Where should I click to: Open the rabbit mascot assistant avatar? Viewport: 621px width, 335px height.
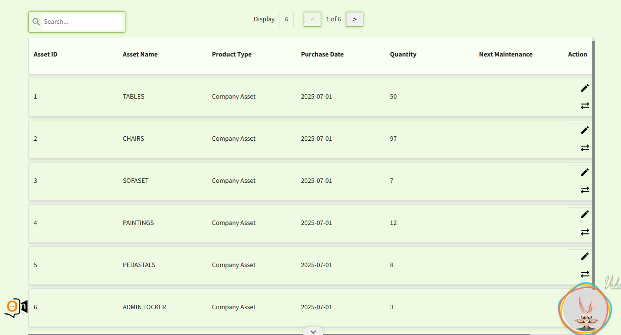pos(585,309)
